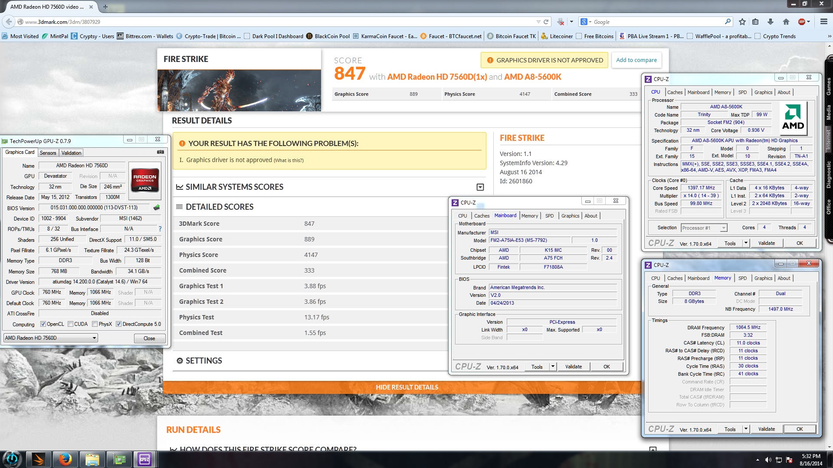Click the Adblock Plus ABP icon
The image size is (833, 468).
(802, 22)
